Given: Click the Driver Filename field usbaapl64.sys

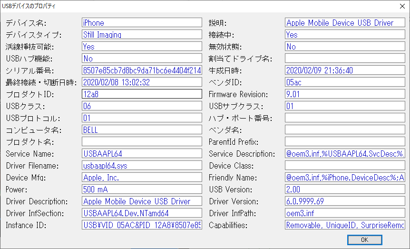Looking at the screenshot, I should click(x=142, y=166).
